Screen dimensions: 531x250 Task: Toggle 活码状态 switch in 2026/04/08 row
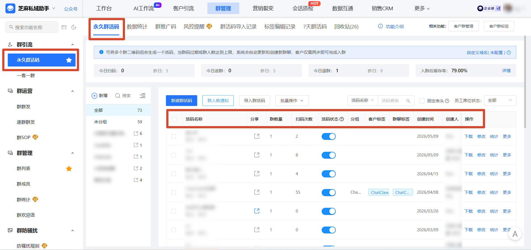tap(329, 192)
